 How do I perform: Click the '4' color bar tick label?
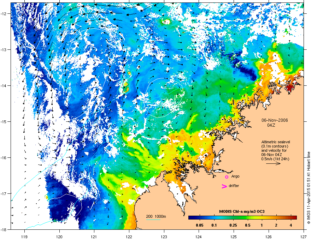(291, 225)
